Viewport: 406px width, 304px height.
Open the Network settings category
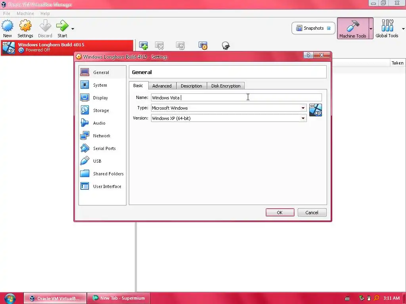pos(102,136)
